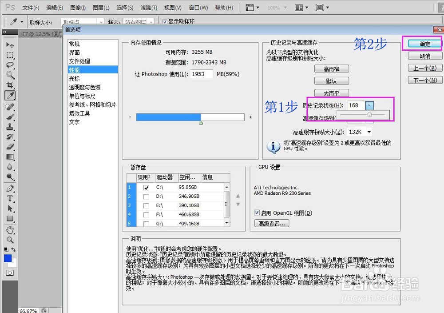
Task: Select the Move tool
Action: click(10, 45)
